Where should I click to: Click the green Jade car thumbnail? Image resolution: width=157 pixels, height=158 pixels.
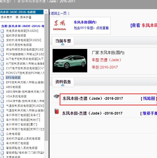70,61
